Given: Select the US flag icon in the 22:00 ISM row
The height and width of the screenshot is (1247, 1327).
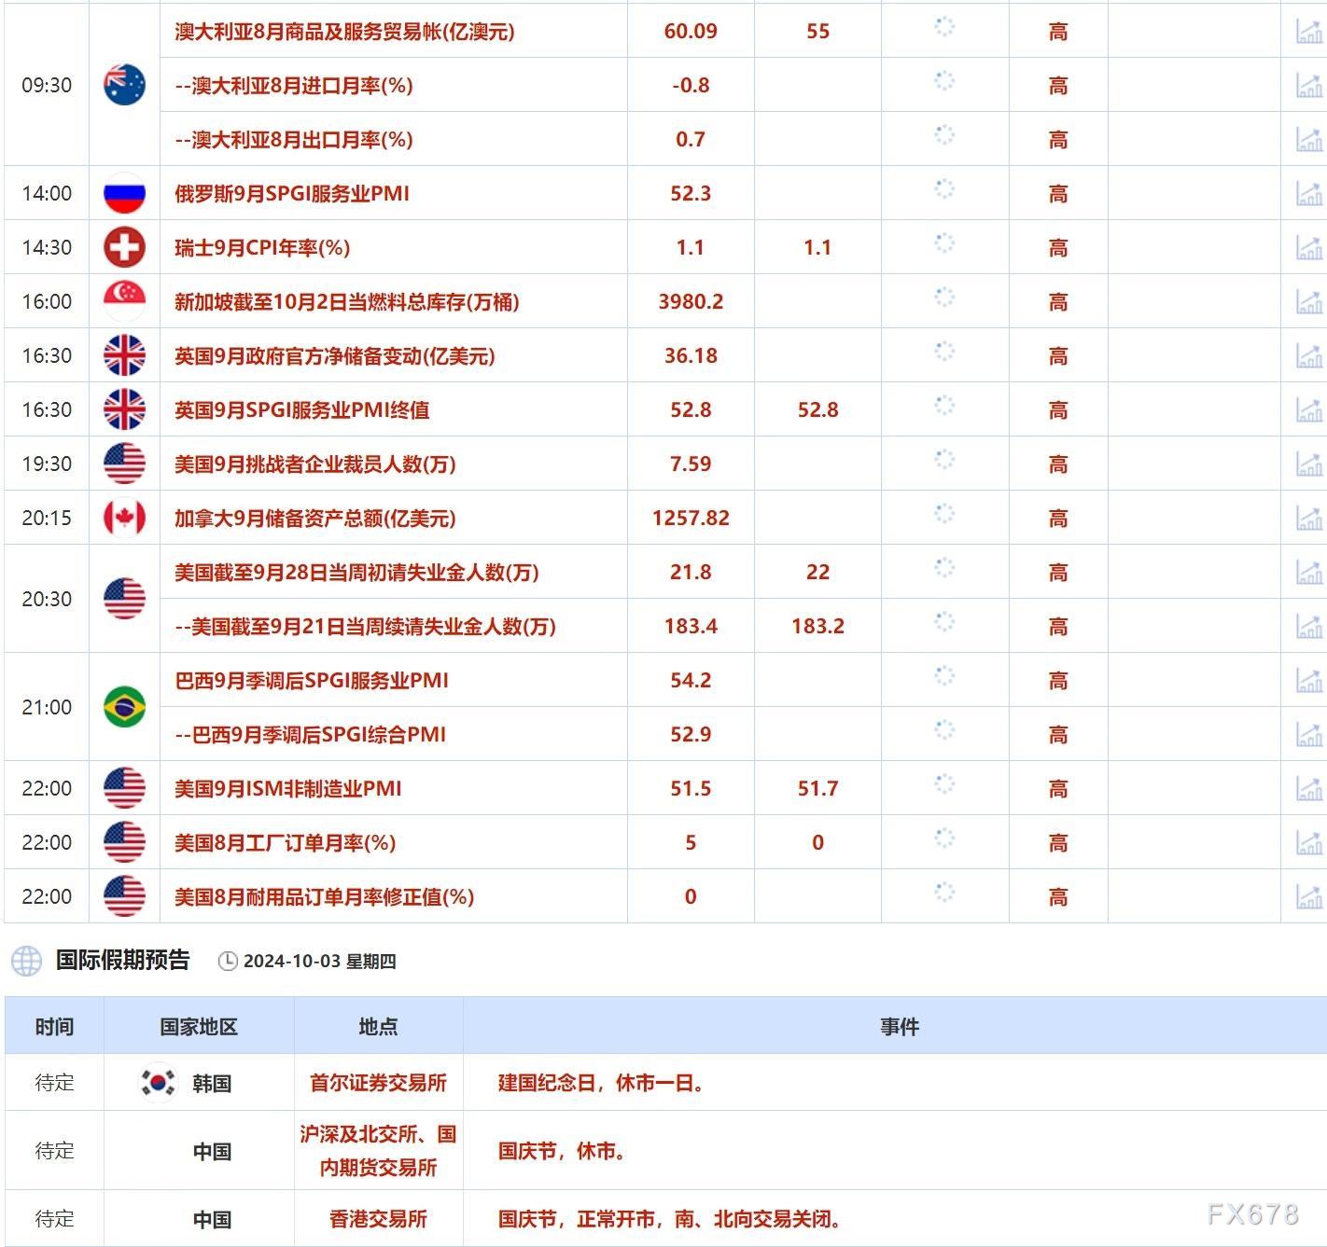Looking at the screenshot, I should click(124, 788).
